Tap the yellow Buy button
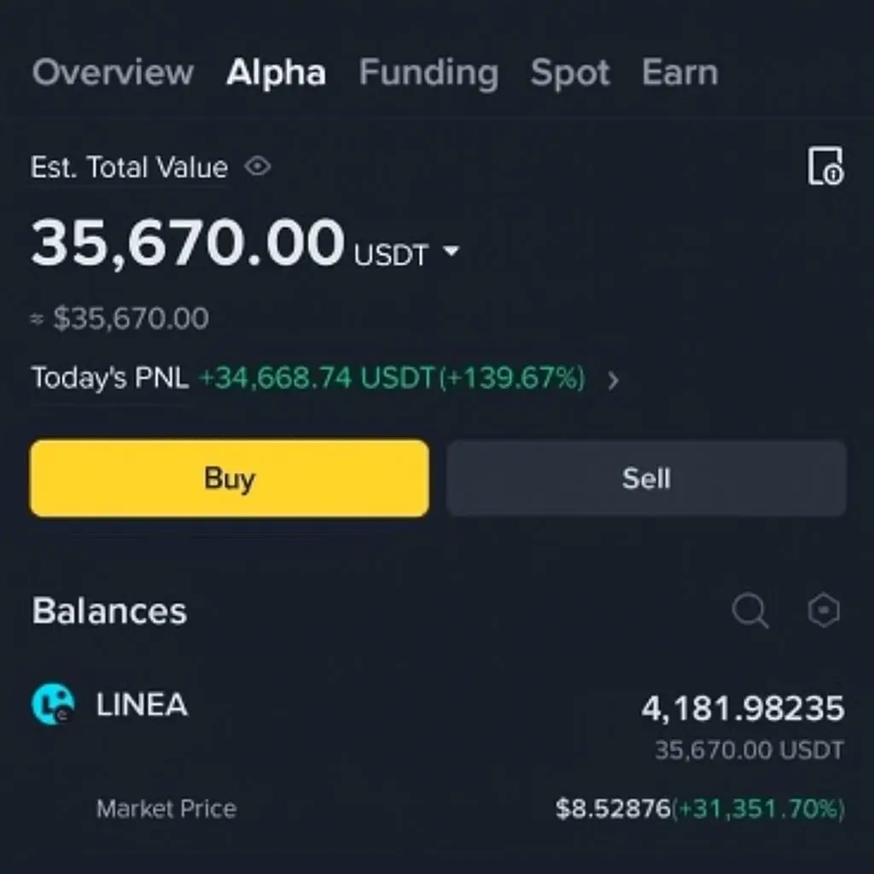 (x=230, y=478)
